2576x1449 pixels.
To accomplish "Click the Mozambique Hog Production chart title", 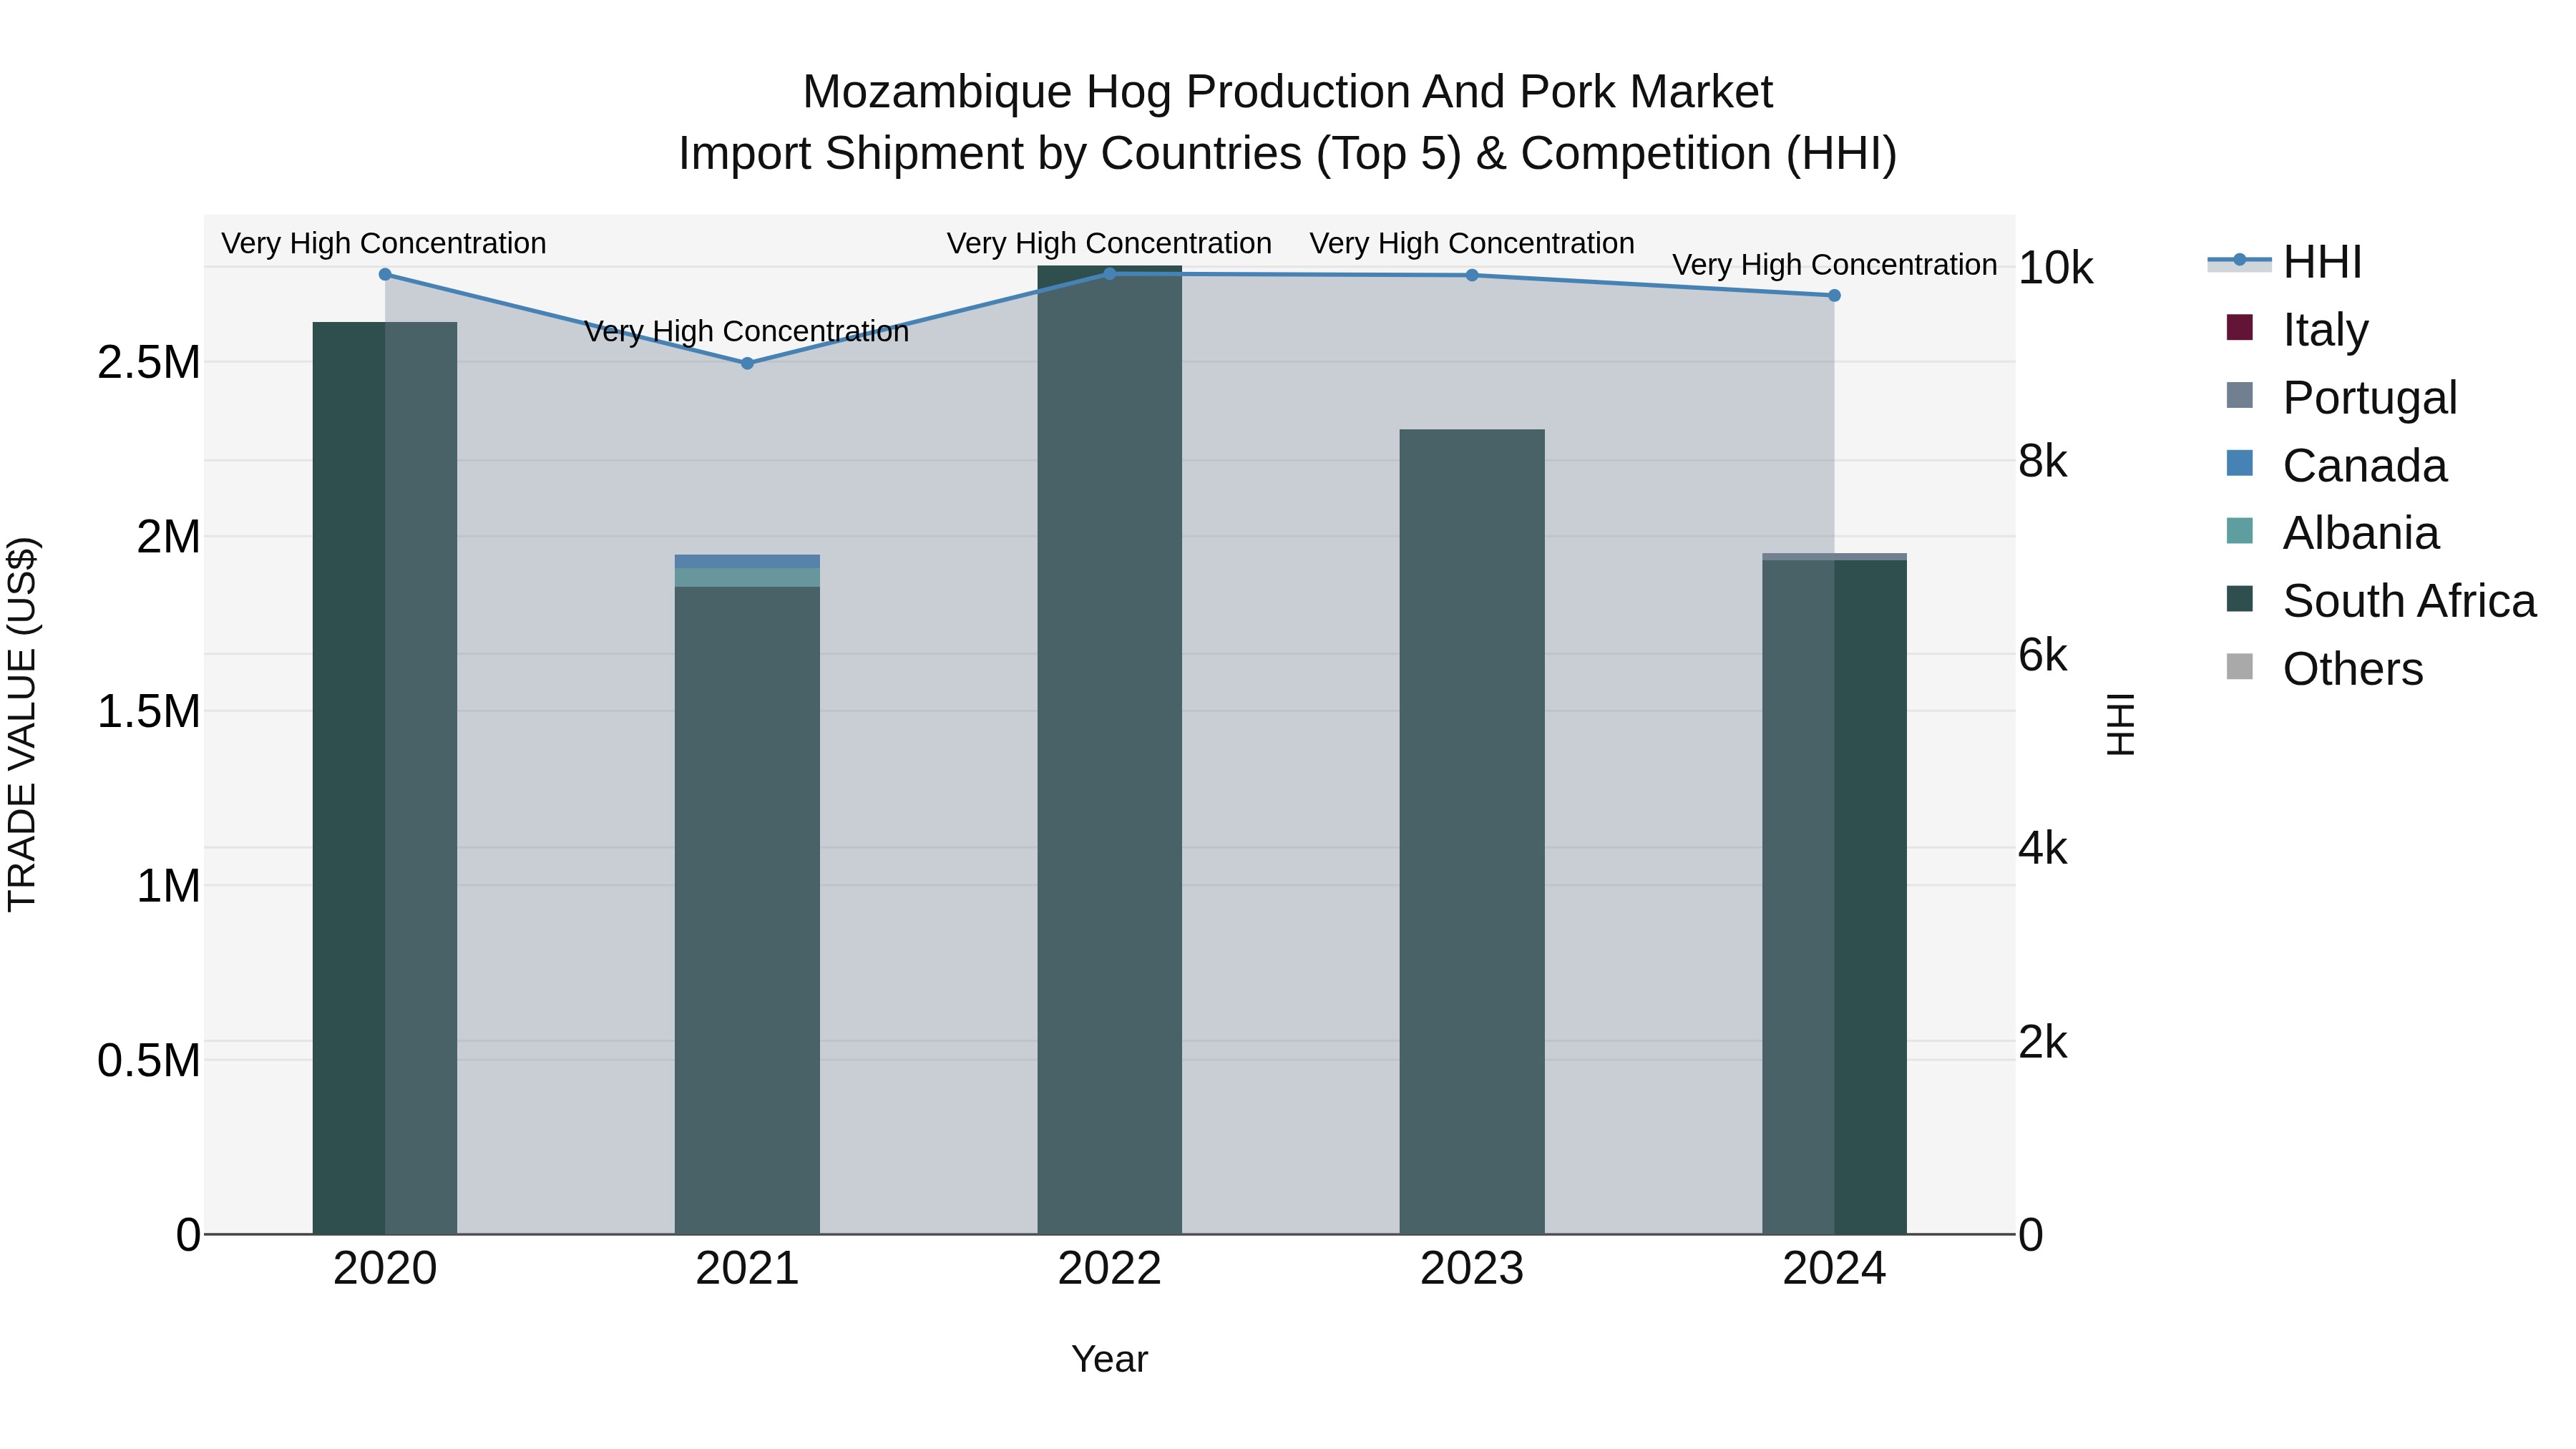I will [1288, 92].
